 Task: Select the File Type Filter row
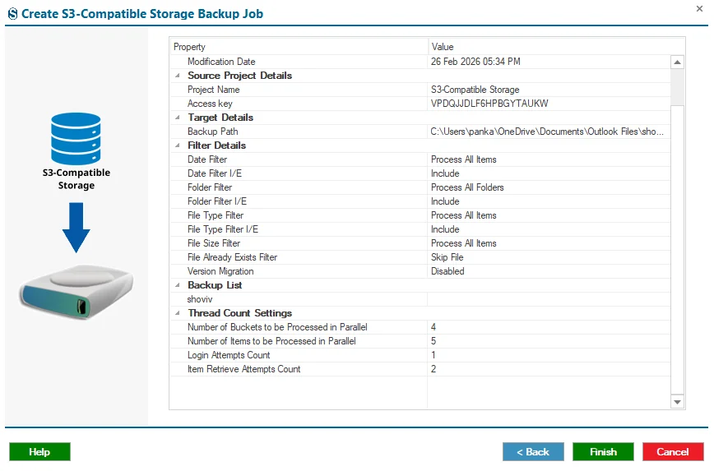420,215
